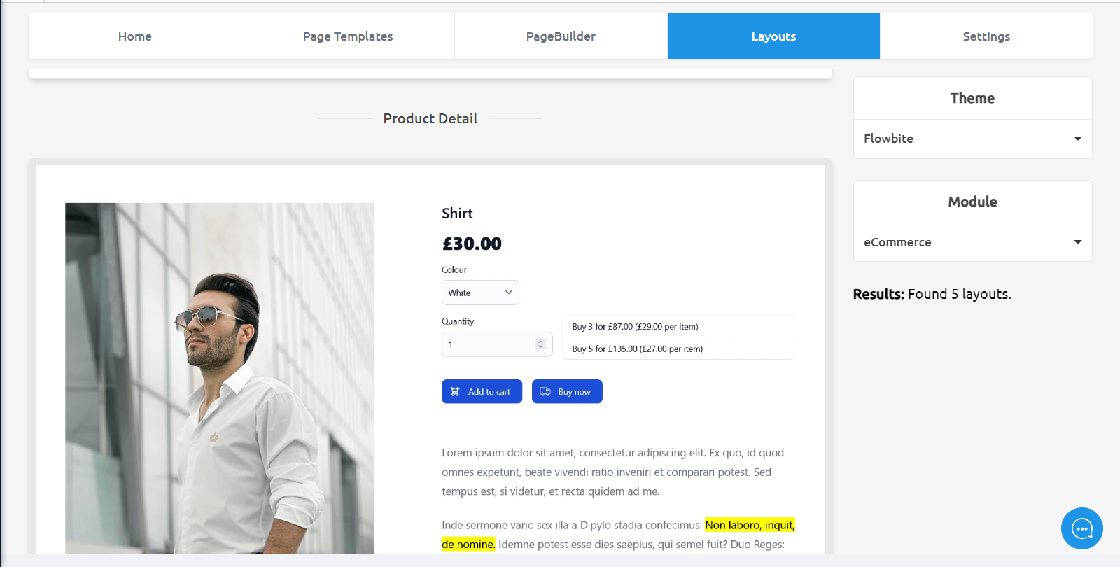Click the cart icon on Add to cart

(x=455, y=392)
